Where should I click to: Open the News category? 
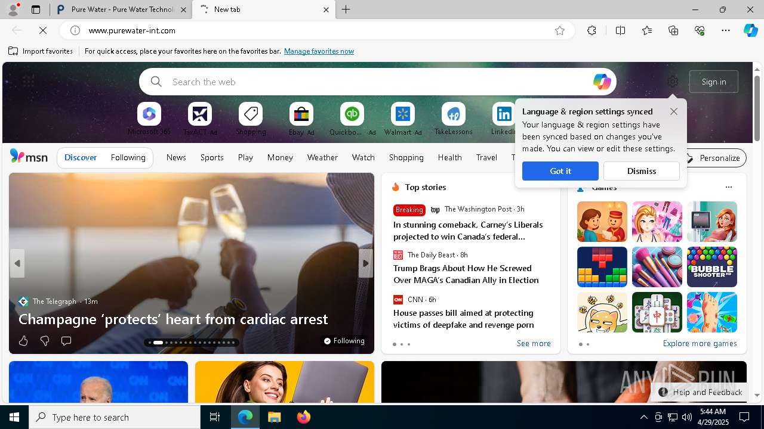176,157
